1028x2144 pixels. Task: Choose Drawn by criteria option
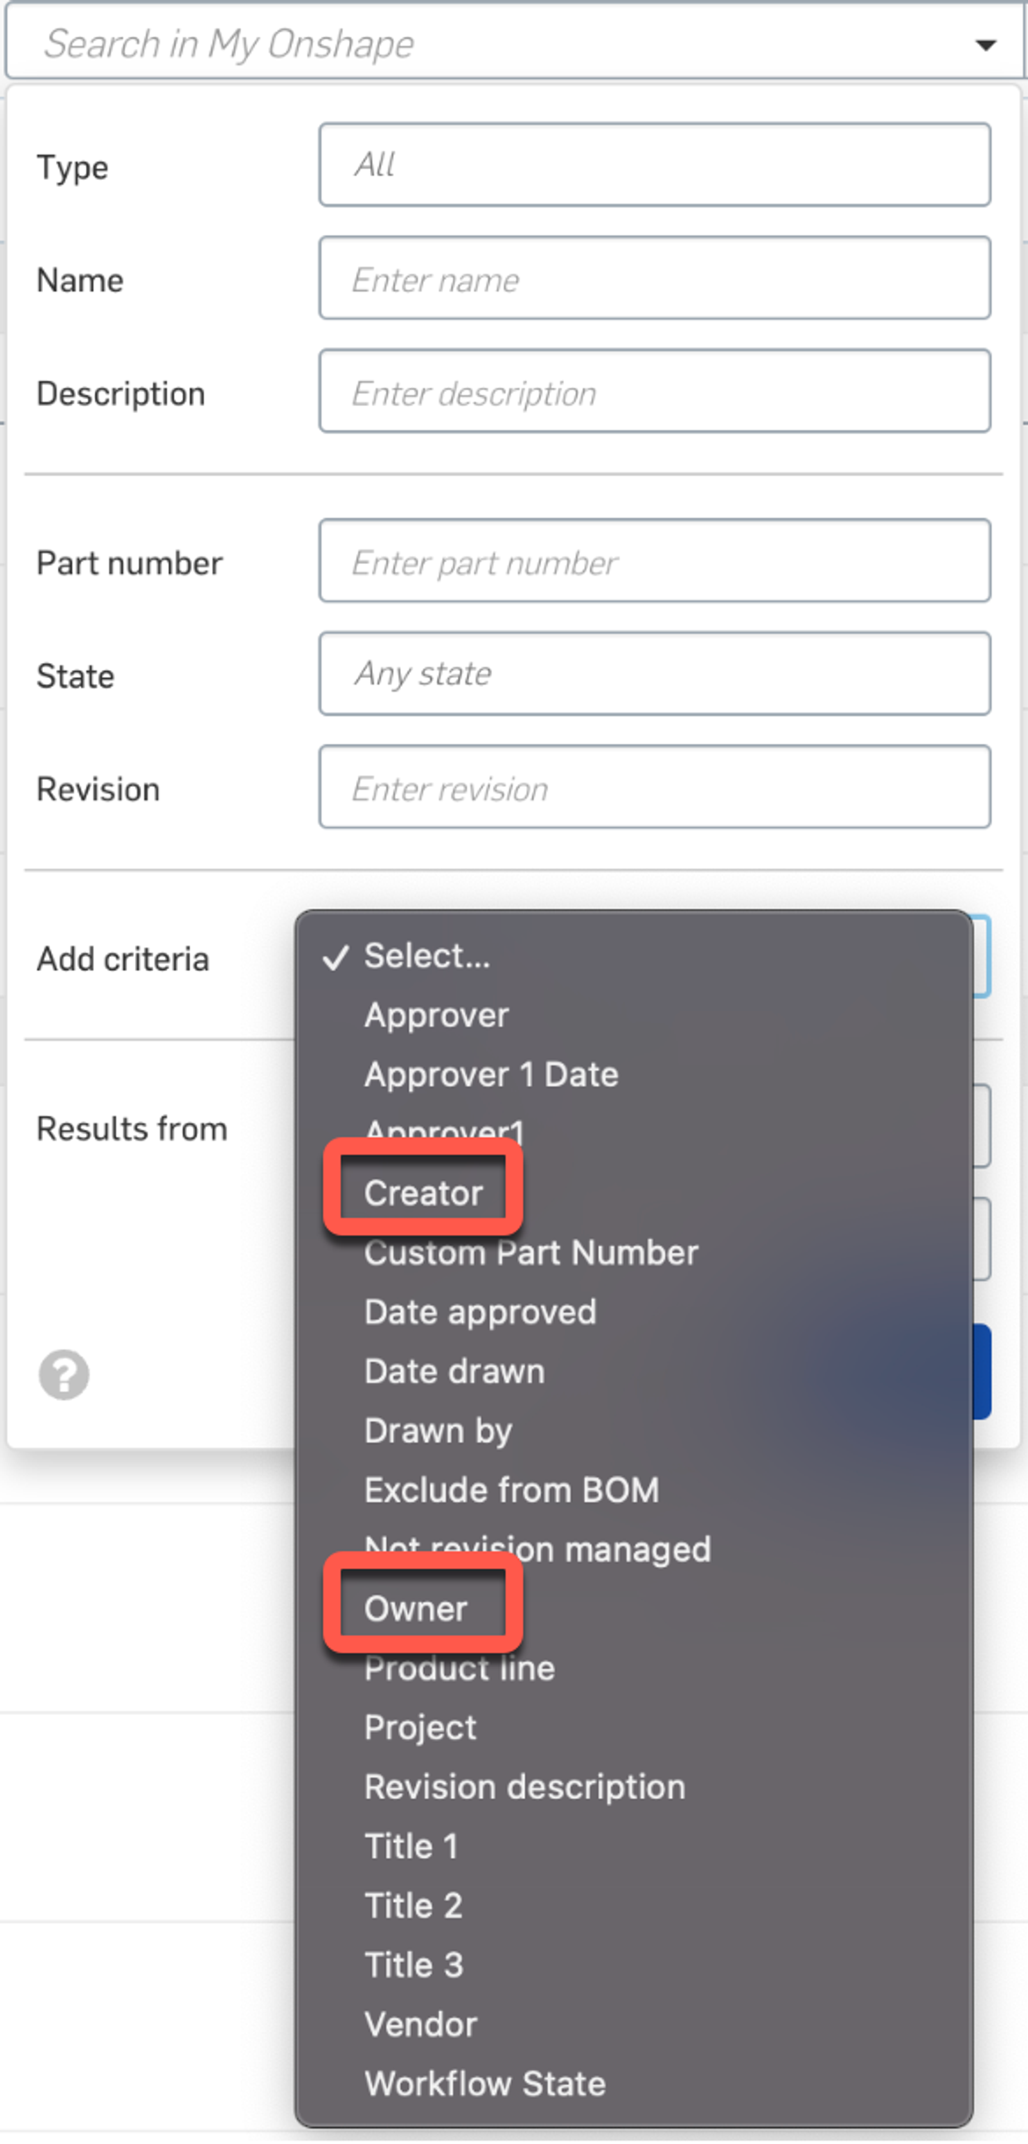(438, 1430)
